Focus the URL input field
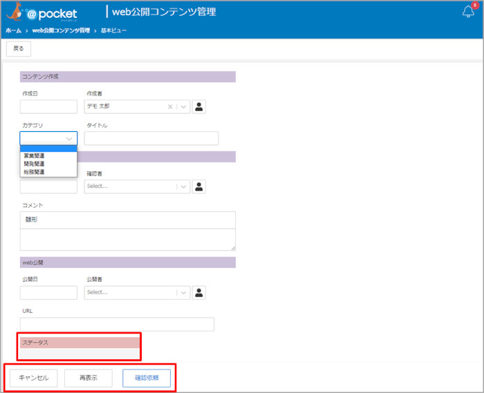 coord(117,324)
